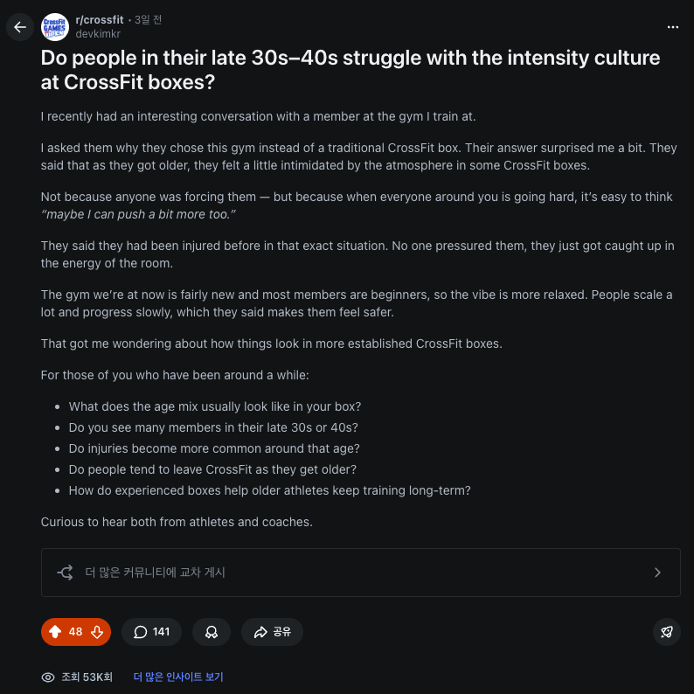Click the share button
694x694 pixels.
coord(272,632)
